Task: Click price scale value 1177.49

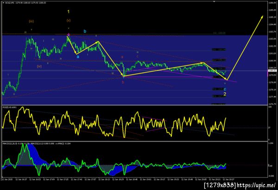Action: 272,97
